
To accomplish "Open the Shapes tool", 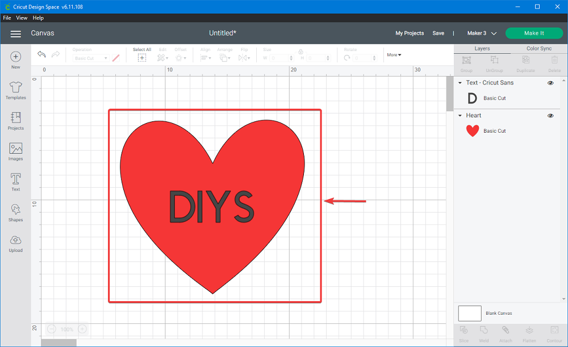I will click(x=15, y=213).
